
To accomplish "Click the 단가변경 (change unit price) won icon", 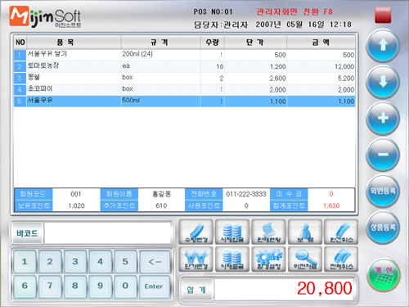I will pyautogui.click(x=196, y=260).
